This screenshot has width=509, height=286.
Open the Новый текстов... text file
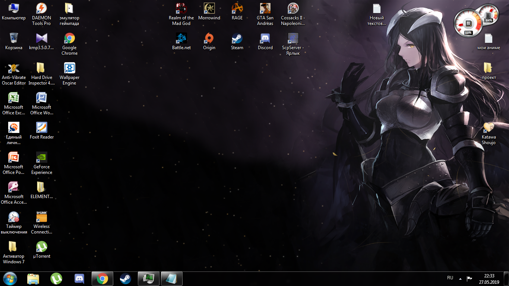tap(377, 14)
